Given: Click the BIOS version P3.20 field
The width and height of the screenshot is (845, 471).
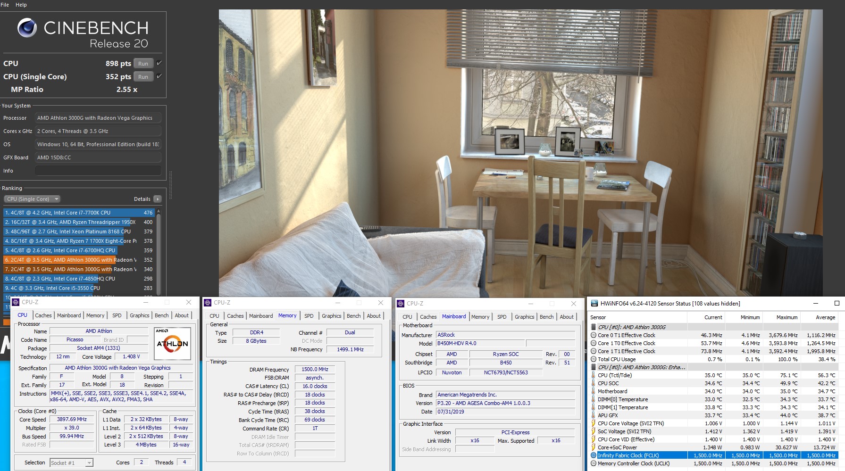Looking at the screenshot, I should pos(505,404).
